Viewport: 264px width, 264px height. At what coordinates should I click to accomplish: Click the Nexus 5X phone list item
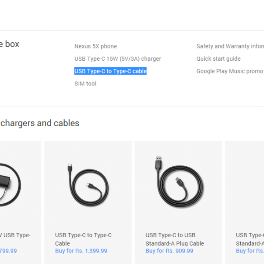click(x=95, y=46)
